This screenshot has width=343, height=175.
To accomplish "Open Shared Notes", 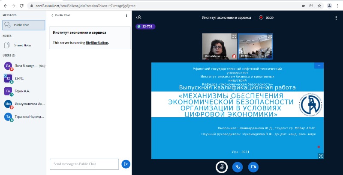I will point(22,45).
